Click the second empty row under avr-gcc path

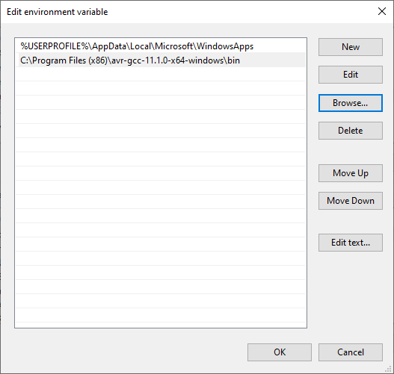161,88
